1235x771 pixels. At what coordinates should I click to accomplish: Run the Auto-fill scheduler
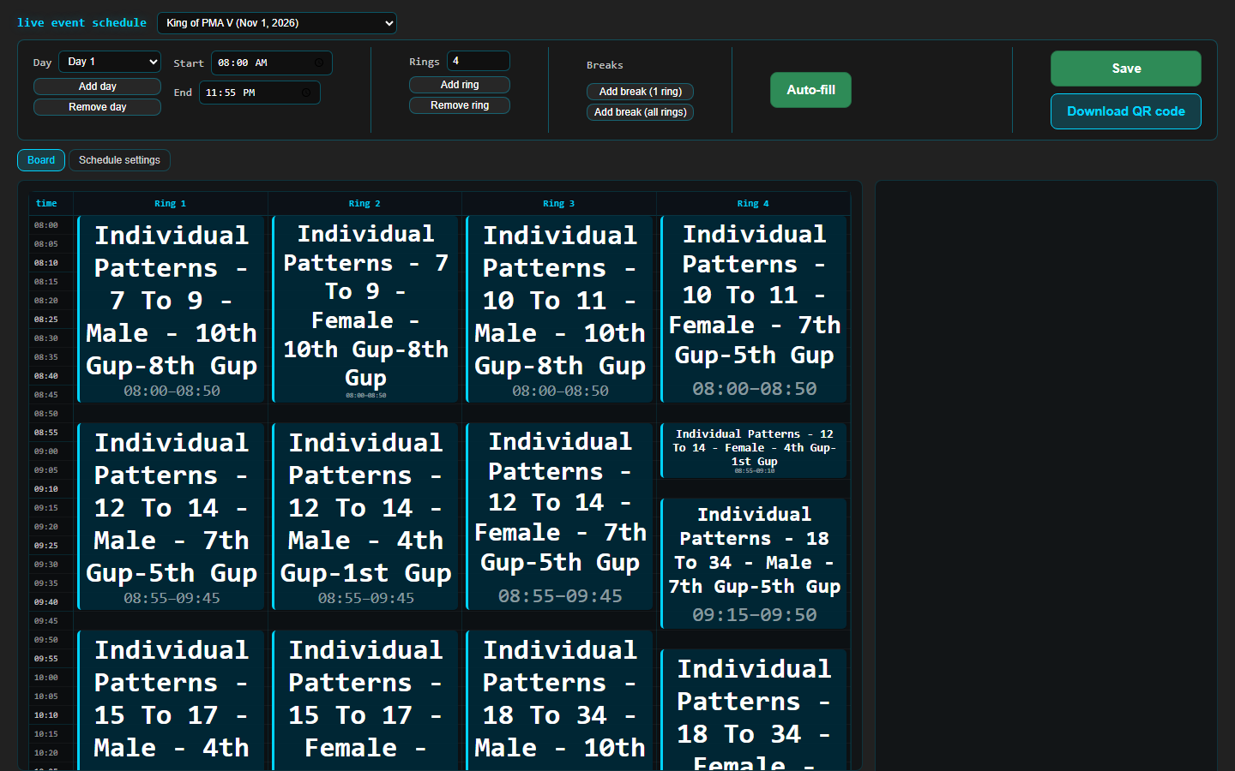[x=810, y=90]
